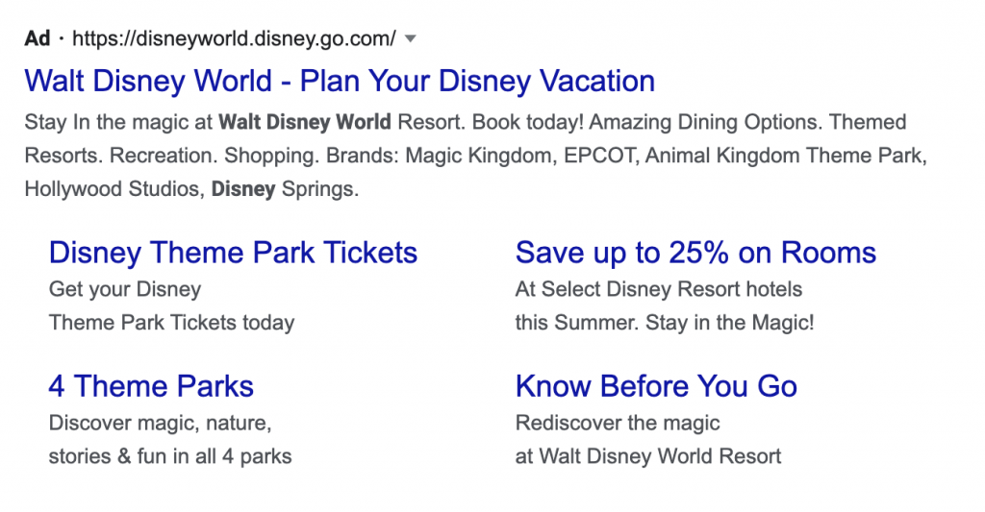
Task: Click the bold Ad label
Action: pos(37,39)
